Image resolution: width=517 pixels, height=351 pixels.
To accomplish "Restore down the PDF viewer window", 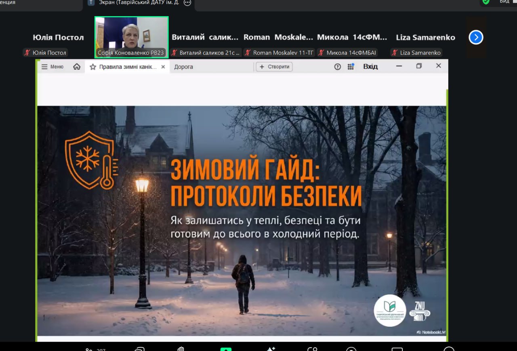I will coord(419,66).
